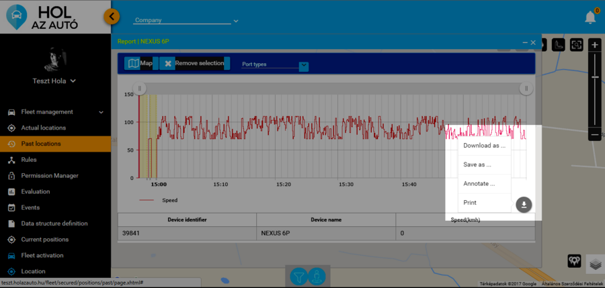Click the filter funnel icon
The image size is (605, 288).
click(x=298, y=275)
